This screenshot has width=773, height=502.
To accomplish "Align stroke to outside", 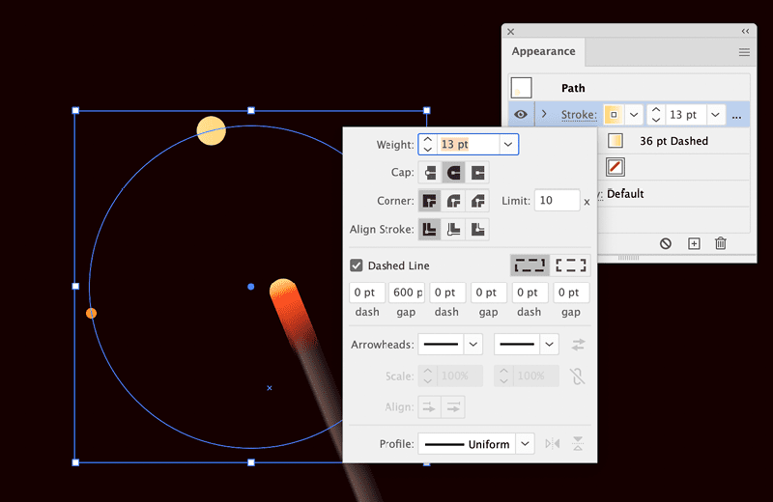I will (x=477, y=230).
